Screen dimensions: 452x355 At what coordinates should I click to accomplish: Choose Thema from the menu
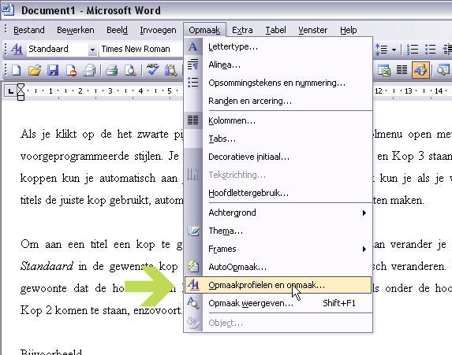(278, 231)
